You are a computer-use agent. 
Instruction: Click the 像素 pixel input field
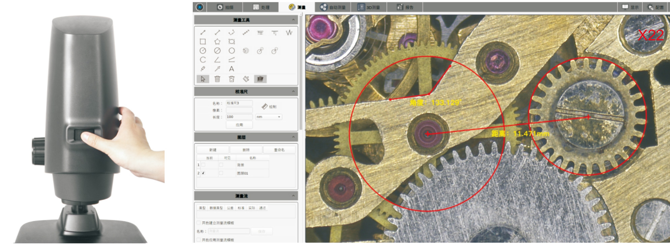click(x=239, y=110)
